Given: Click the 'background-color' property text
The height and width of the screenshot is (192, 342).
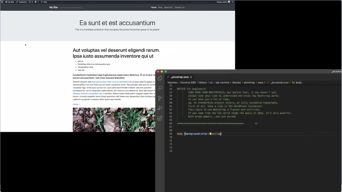Looking at the screenshot, I should click(197, 134).
